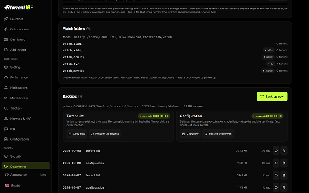309x193 pixels.
Task: Click the UK flag icon
Action: point(7,185)
